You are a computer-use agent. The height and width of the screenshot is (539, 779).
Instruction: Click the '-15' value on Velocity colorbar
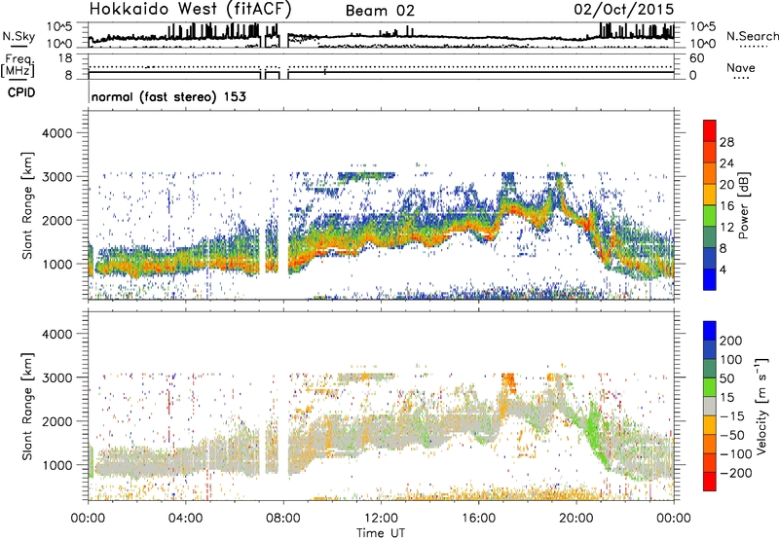(x=732, y=416)
